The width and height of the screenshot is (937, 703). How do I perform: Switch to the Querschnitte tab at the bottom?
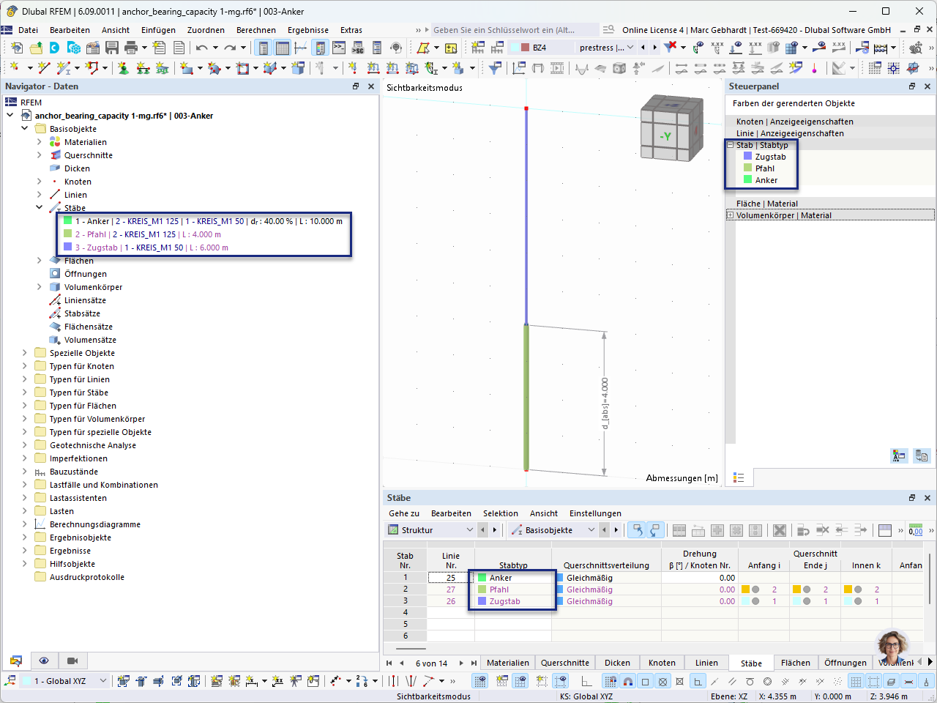[x=565, y=662]
